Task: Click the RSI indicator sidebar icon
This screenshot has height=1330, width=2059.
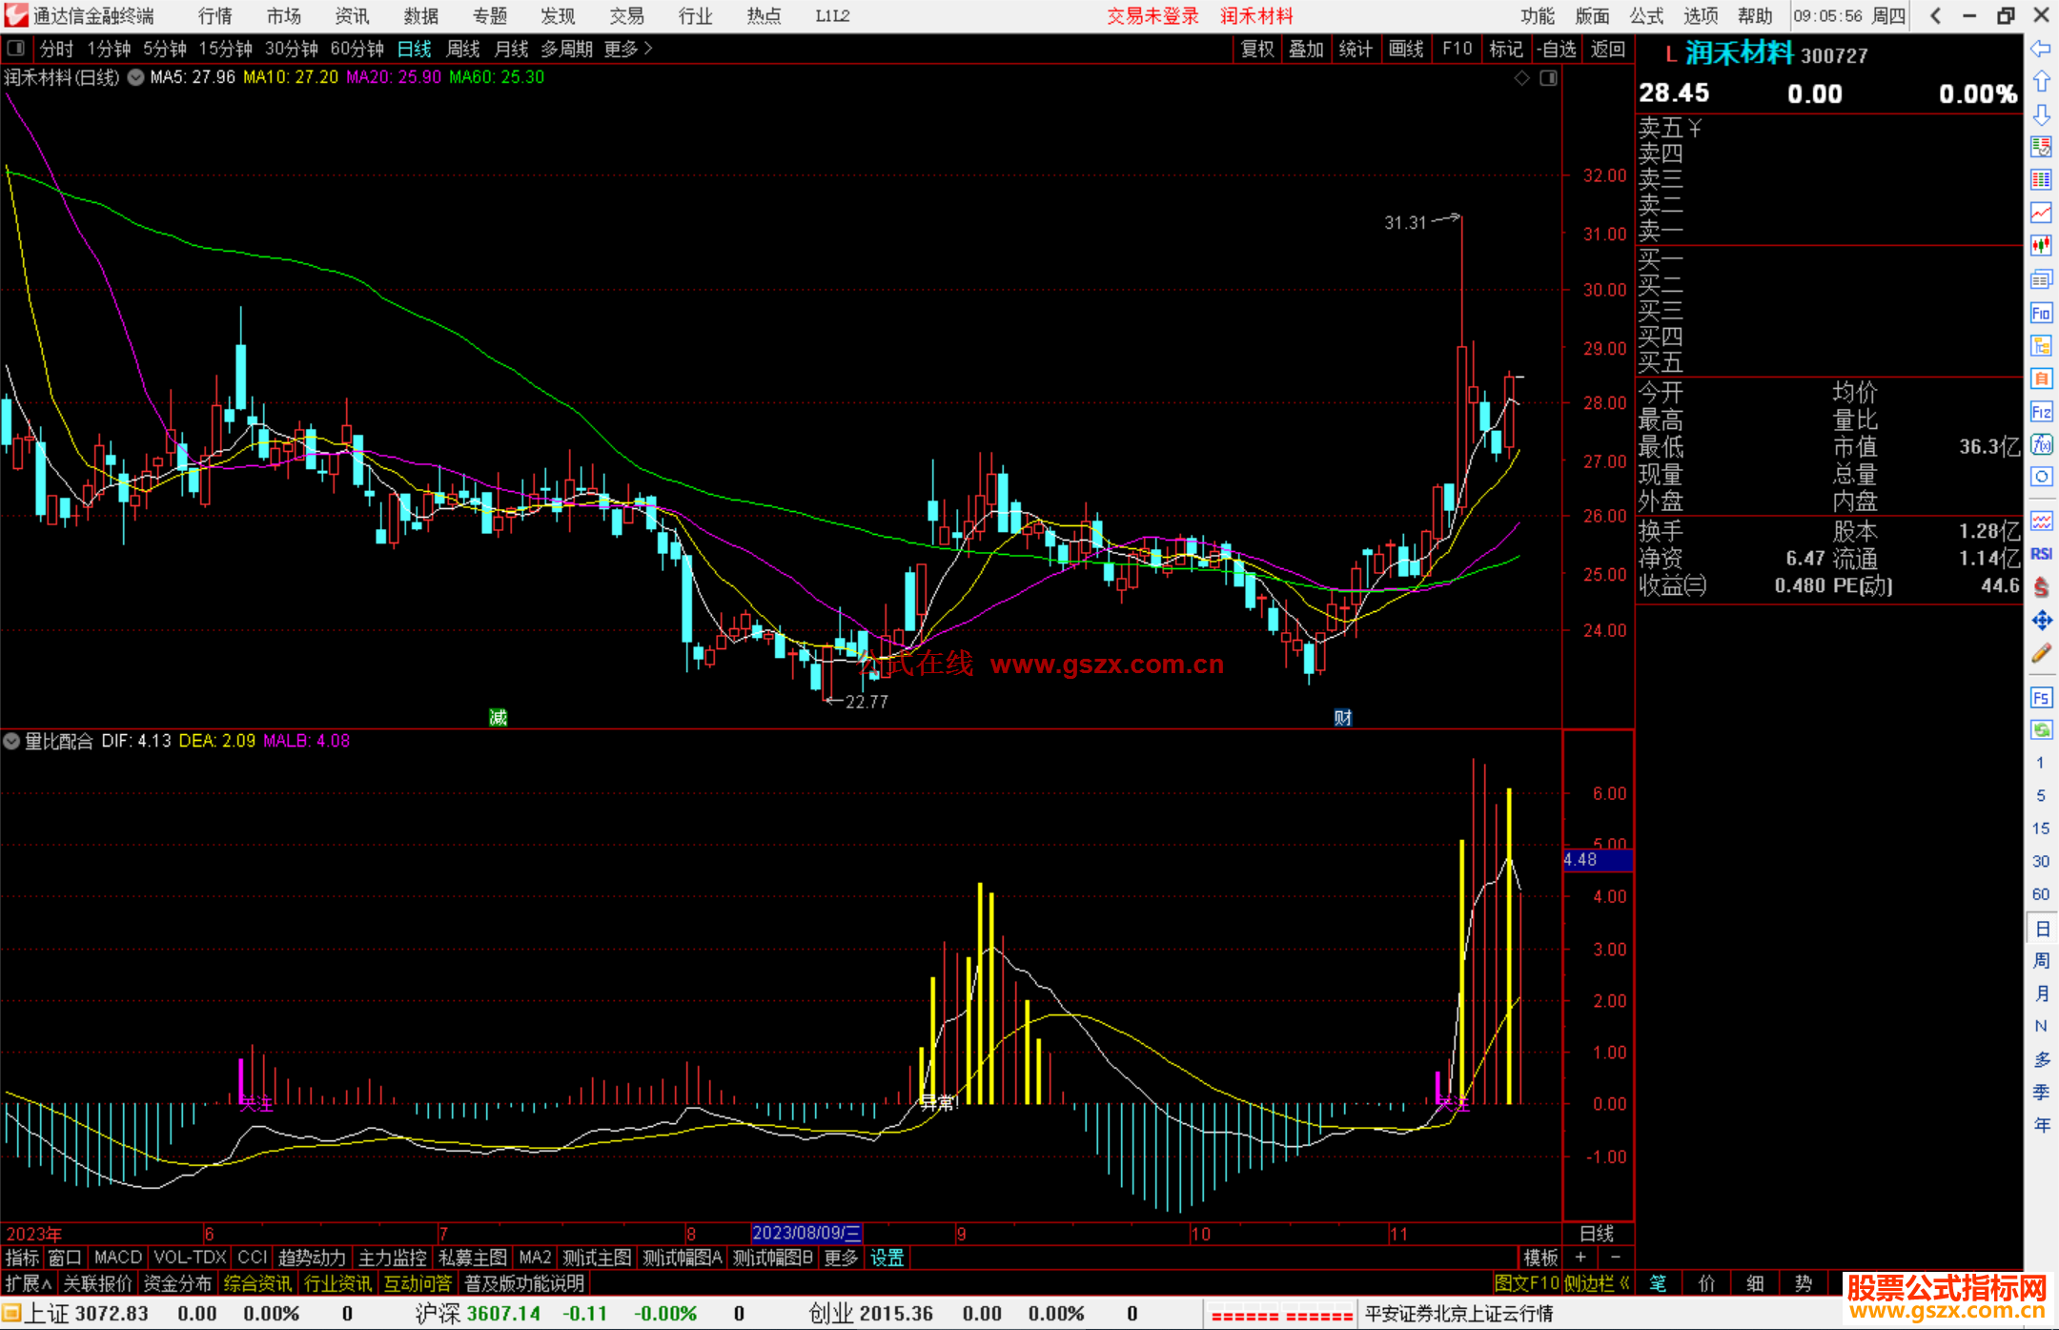Action: (2041, 554)
